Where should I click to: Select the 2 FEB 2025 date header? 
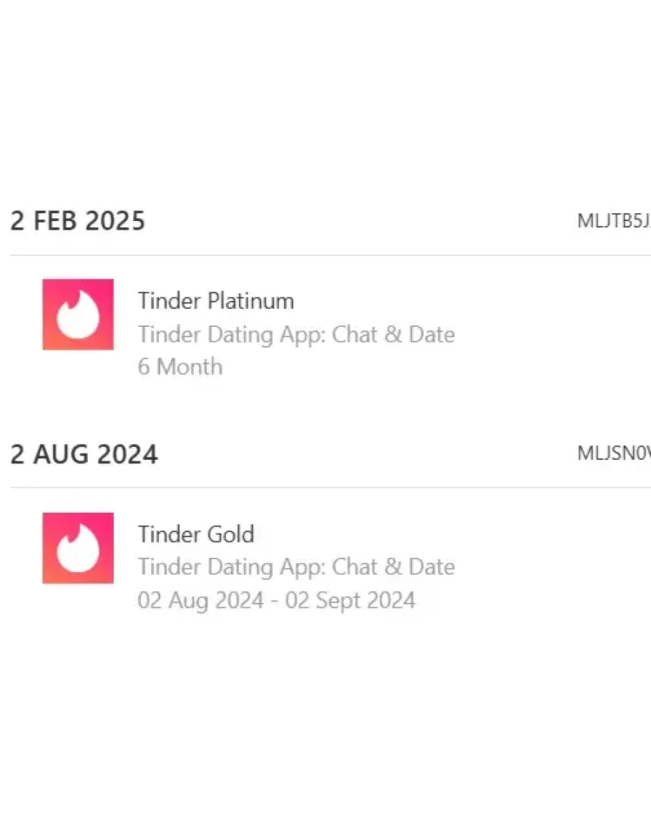[77, 221]
